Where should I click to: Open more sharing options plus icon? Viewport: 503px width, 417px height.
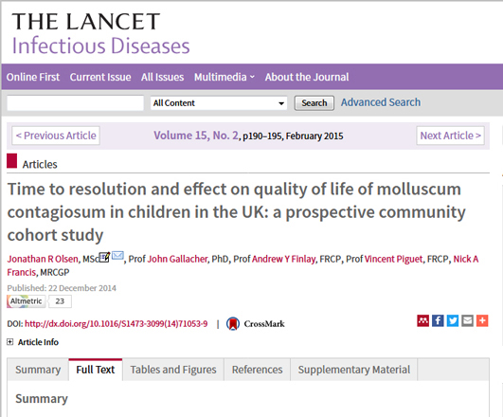(482, 320)
